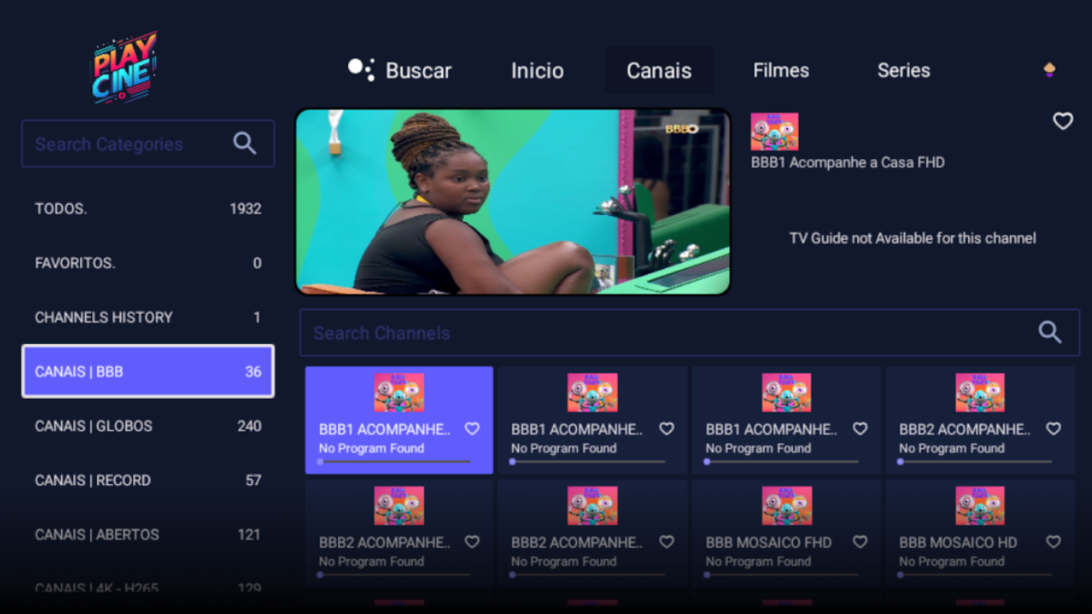Viewport: 1092px width, 614px height.
Task: Toggle favorite heart on BBB MOSAICO FHD
Action: pos(860,542)
